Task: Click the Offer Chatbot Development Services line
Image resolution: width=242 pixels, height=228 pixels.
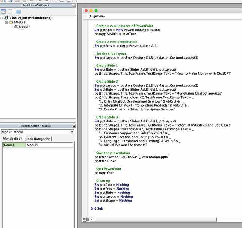Action: coord(141,101)
